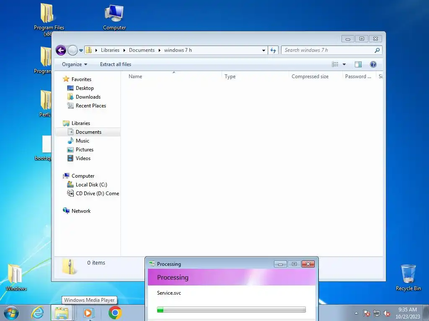Launch Google Chrome from the taskbar
429x321 pixels.
pyautogui.click(x=115, y=313)
